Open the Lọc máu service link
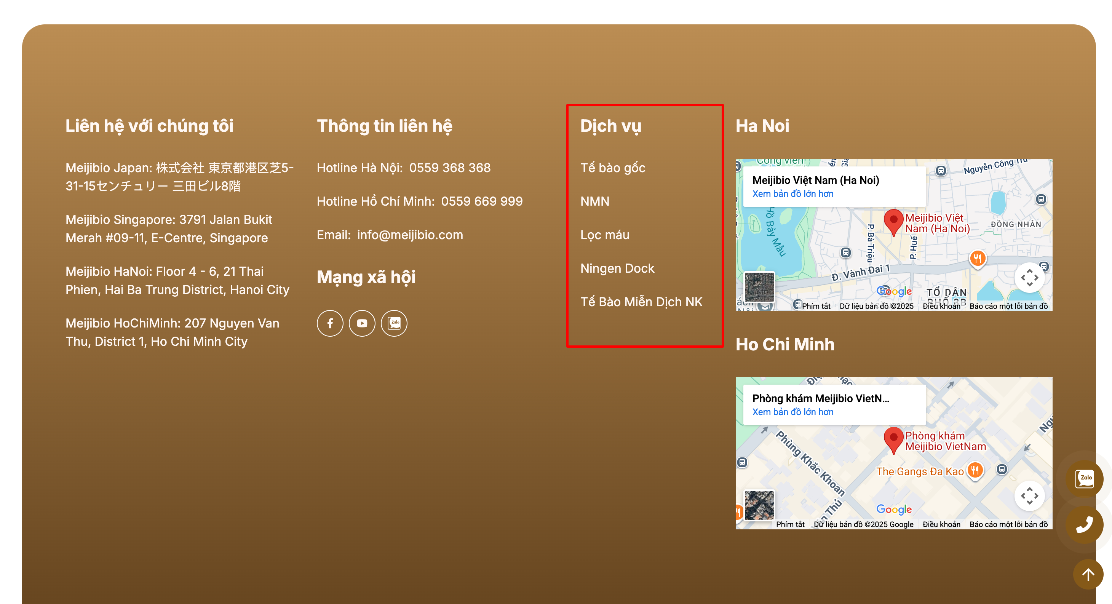Viewport: 1112px width, 604px height. pos(604,235)
